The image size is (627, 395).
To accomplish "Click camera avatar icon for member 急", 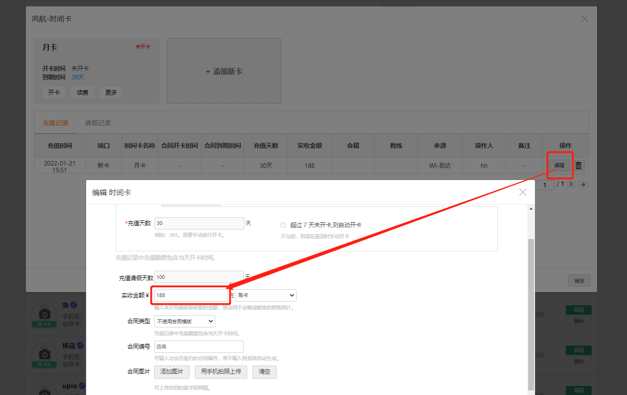I will point(44,313).
